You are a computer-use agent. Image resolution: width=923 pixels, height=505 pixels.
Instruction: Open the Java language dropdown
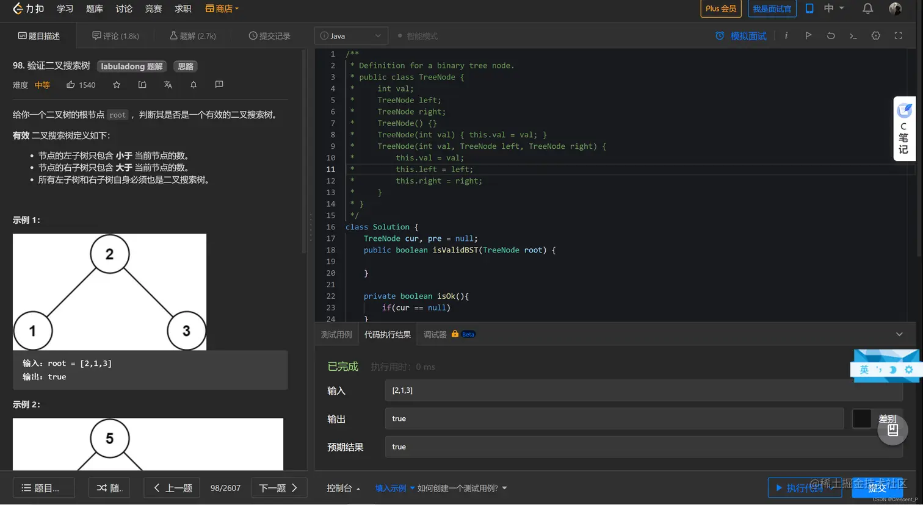click(351, 36)
